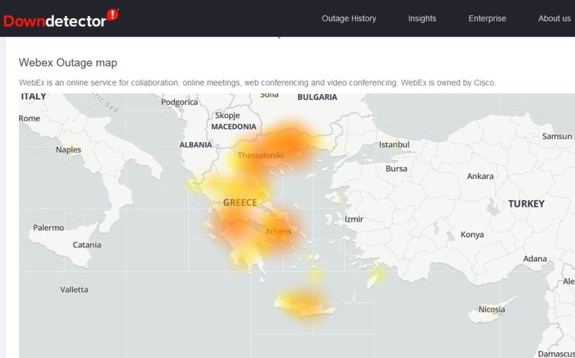The width and height of the screenshot is (575, 358).
Task: Click the Damascus city label
Action: tap(556, 354)
